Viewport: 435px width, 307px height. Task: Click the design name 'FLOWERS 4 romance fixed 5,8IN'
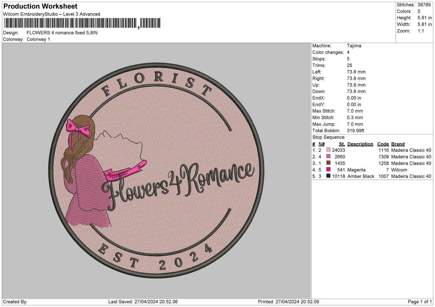[62, 33]
